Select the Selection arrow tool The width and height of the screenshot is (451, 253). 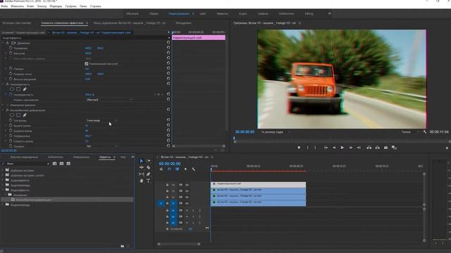[x=141, y=161]
